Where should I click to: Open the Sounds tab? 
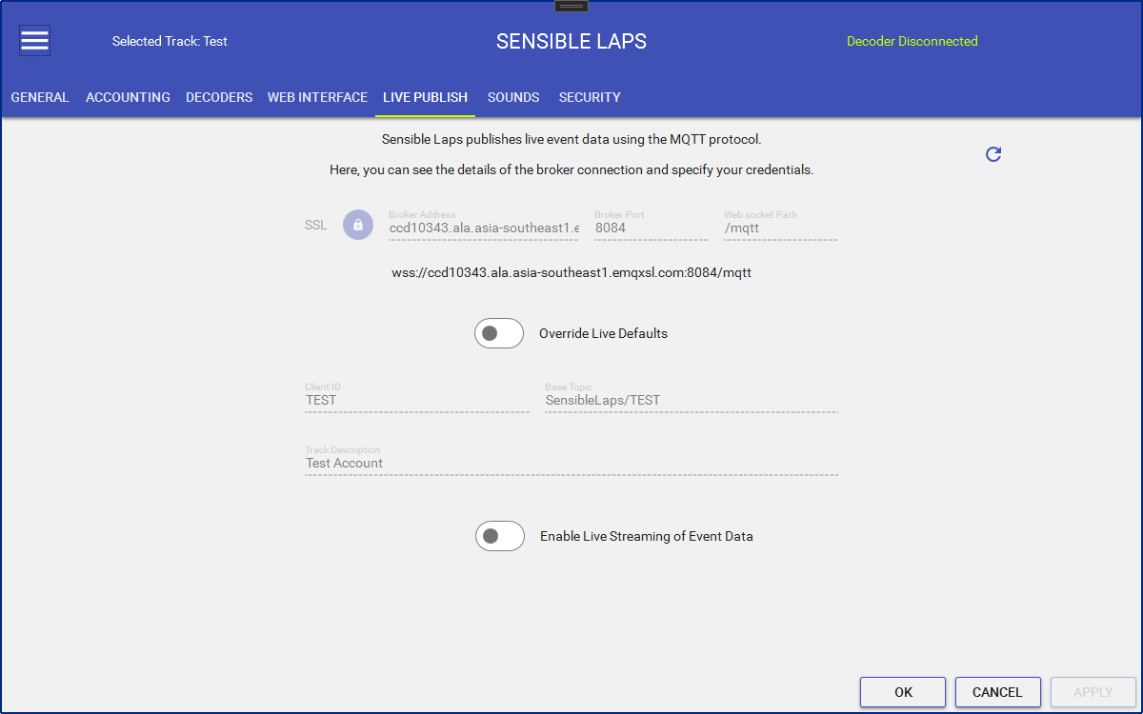tap(513, 97)
